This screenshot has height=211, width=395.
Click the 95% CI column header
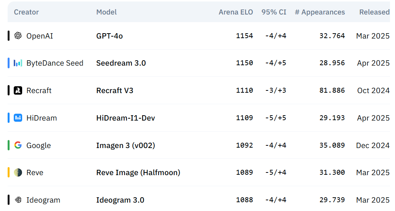click(x=274, y=12)
